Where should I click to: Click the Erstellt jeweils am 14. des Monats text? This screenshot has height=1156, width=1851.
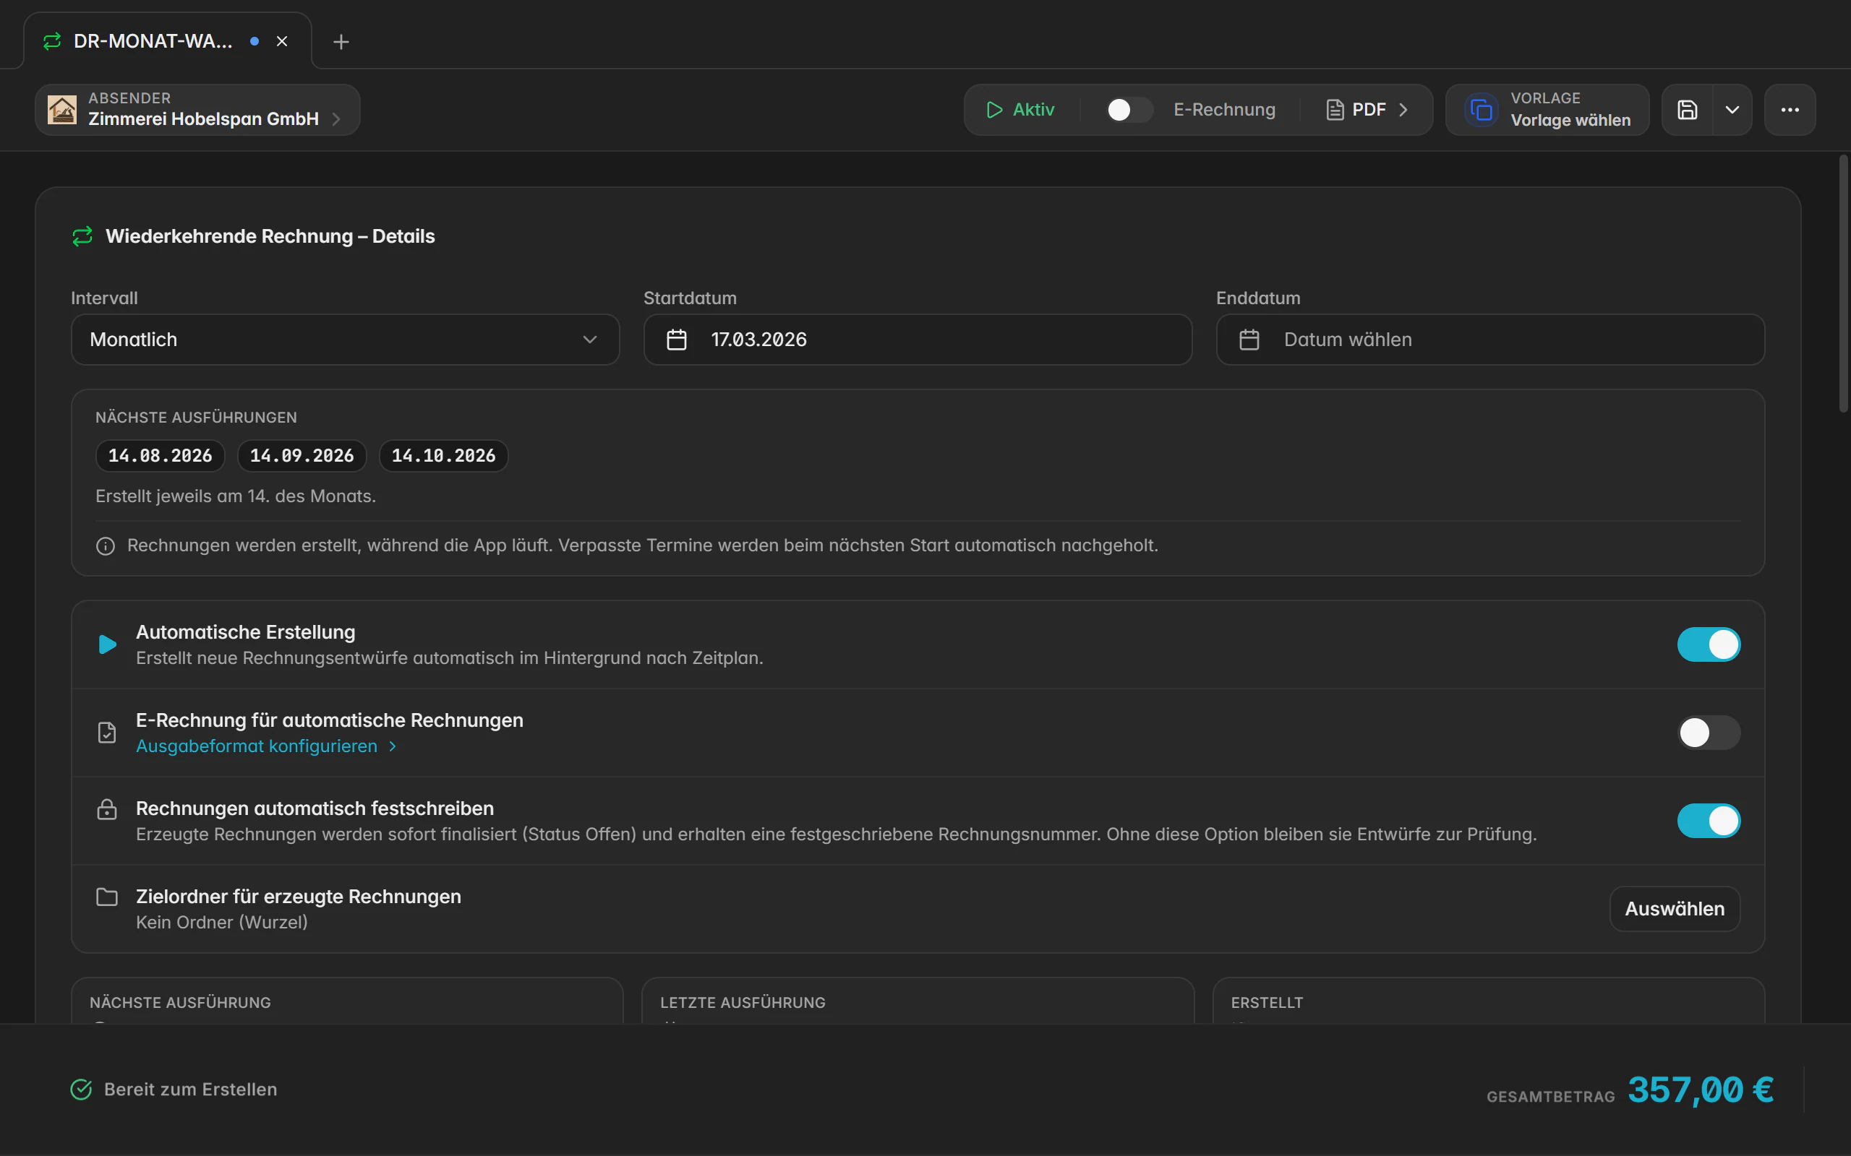(x=236, y=496)
